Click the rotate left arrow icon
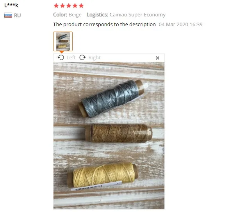Viewport: 239px width, 212px height. click(61, 58)
